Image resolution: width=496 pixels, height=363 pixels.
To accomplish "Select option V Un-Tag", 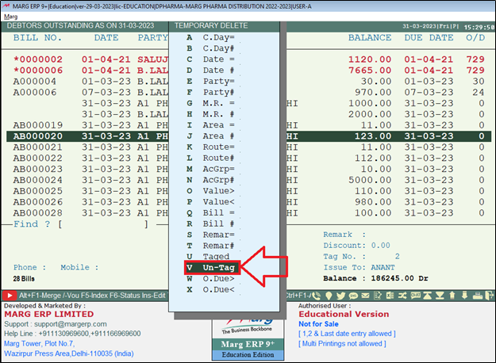I will [212, 268].
